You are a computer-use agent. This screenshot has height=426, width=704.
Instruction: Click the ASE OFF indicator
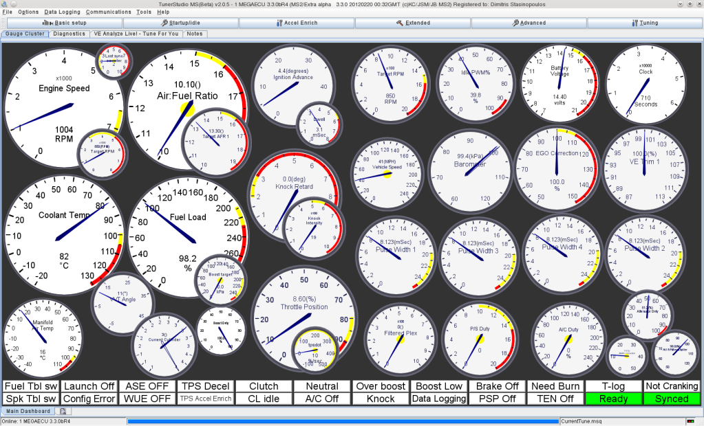pos(147,386)
